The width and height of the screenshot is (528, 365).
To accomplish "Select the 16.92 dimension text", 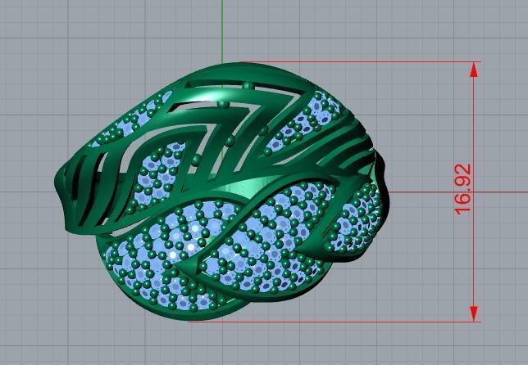I will tap(463, 189).
